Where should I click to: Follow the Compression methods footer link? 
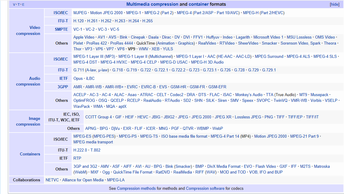pos(136,189)
